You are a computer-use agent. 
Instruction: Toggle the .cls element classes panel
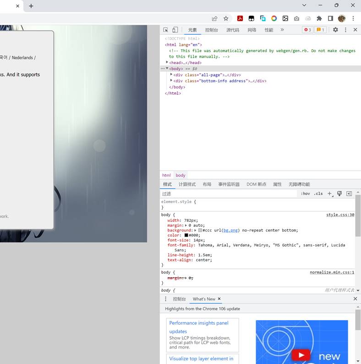point(318,193)
